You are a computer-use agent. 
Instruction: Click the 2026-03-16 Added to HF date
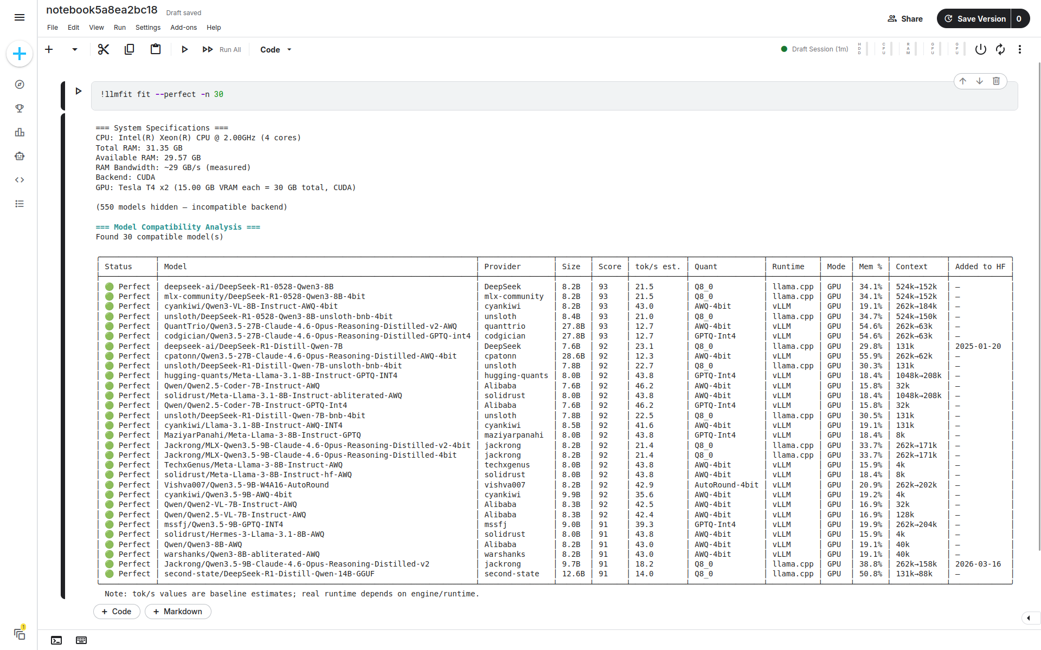978,564
